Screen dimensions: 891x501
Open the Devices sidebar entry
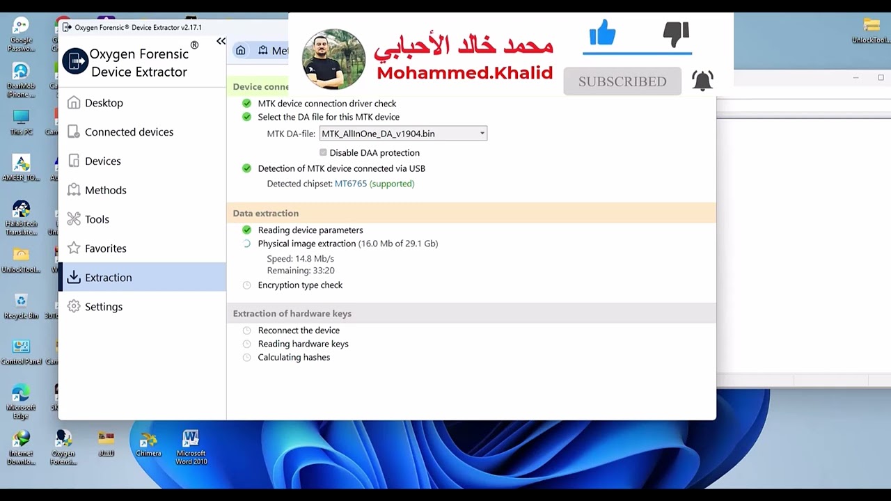point(142,161)
